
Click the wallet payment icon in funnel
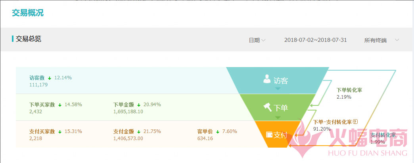point(269,134)
